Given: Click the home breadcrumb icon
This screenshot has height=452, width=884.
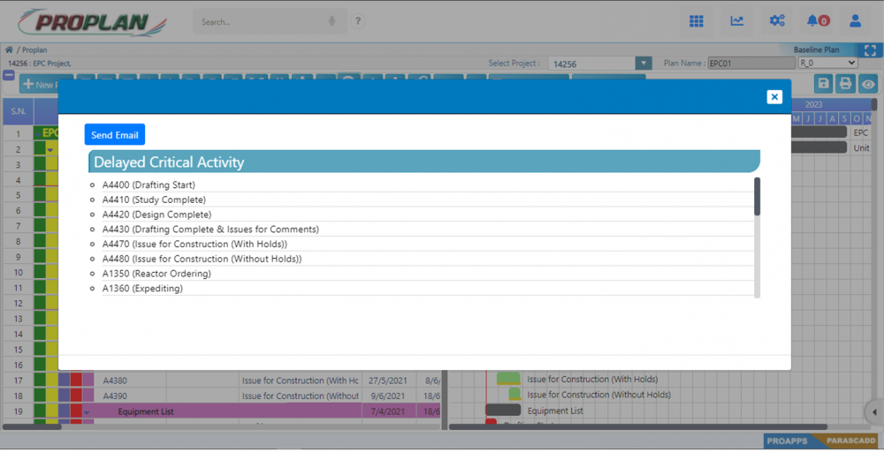Looking at the screenshot, I should (9, 49).
